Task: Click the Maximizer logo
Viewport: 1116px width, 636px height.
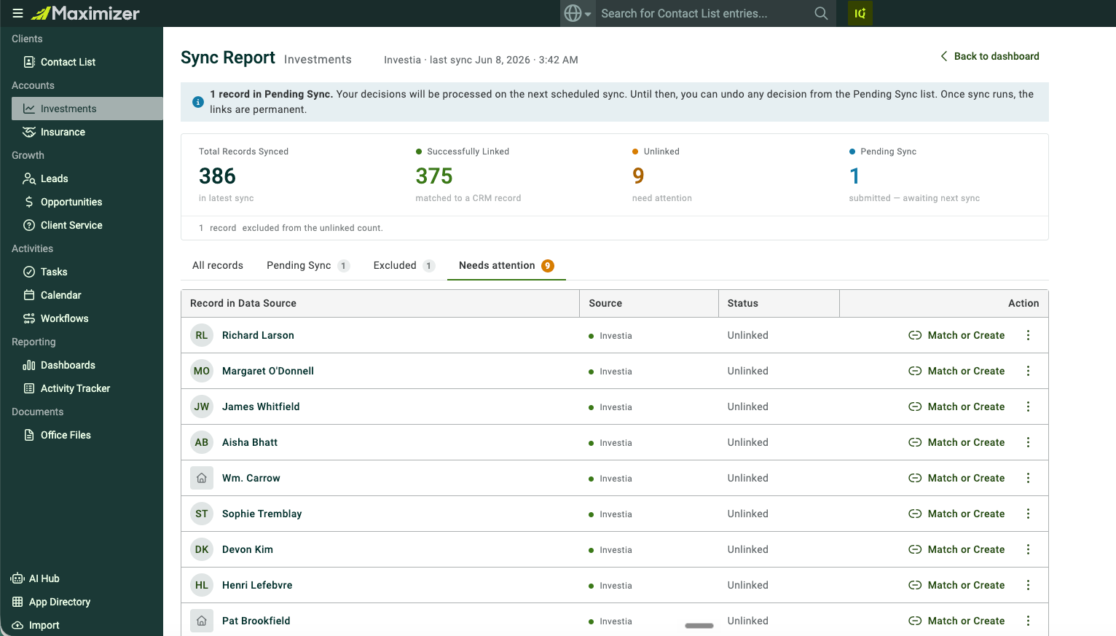Action: click(x=85, y=13)
